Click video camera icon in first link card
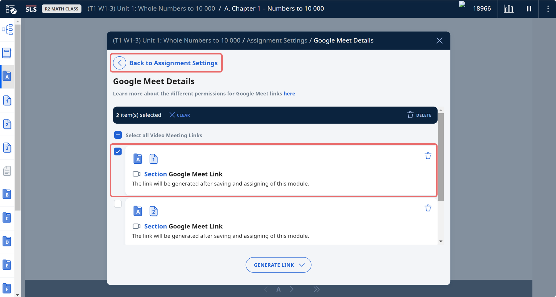556x297 pixels. [x=136, y=174]
